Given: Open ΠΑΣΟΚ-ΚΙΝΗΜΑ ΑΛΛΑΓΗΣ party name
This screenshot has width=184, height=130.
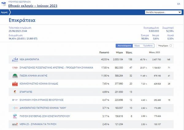Looking at the screenshot, I should (33, 76).
